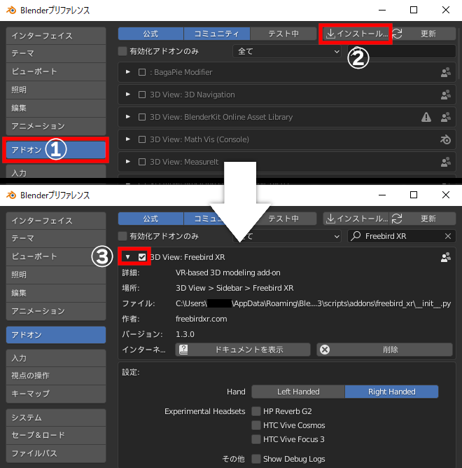Image resolution: width=462 pixels, height=468 pixels.
Task: Expand the MeasureIt entry
Action: [128, 161]
